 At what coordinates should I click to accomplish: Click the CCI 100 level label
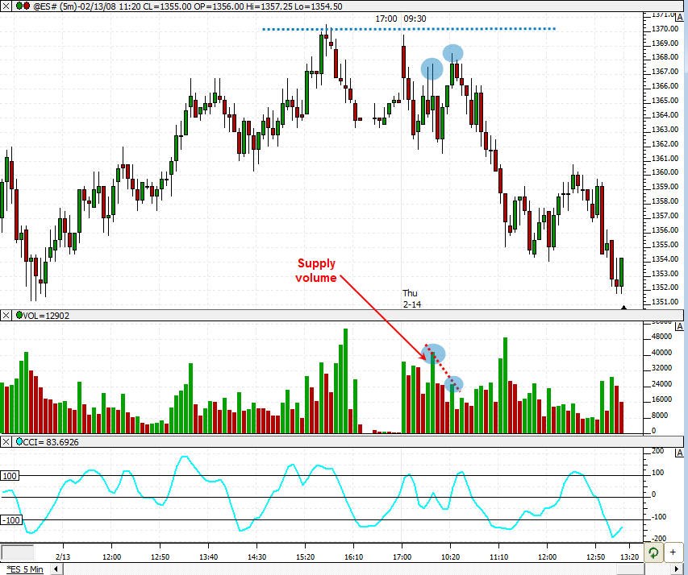pos(9,476)
